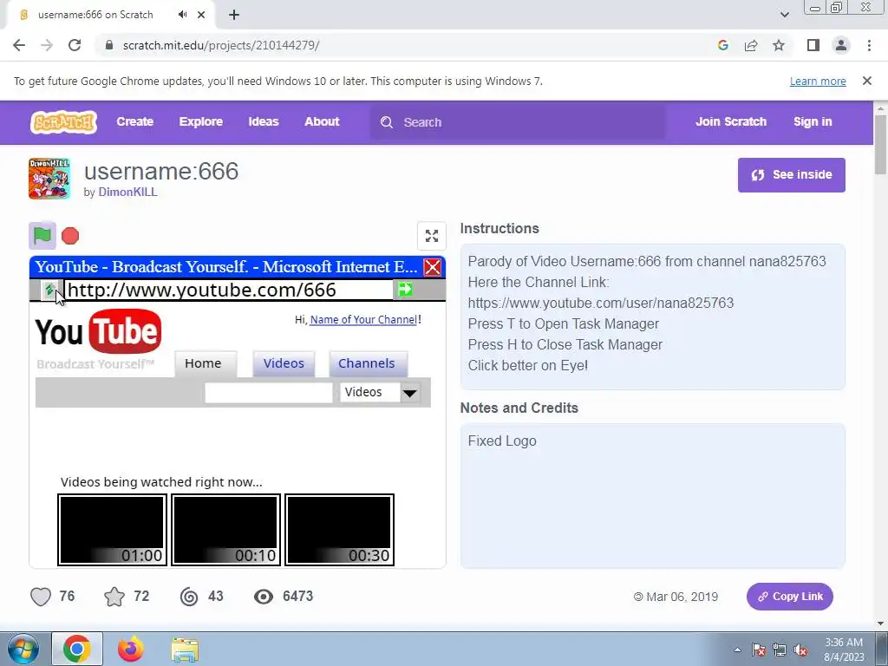Go back with browser back arrow
The image size is (888, 666).
click(x=19, y=45)
